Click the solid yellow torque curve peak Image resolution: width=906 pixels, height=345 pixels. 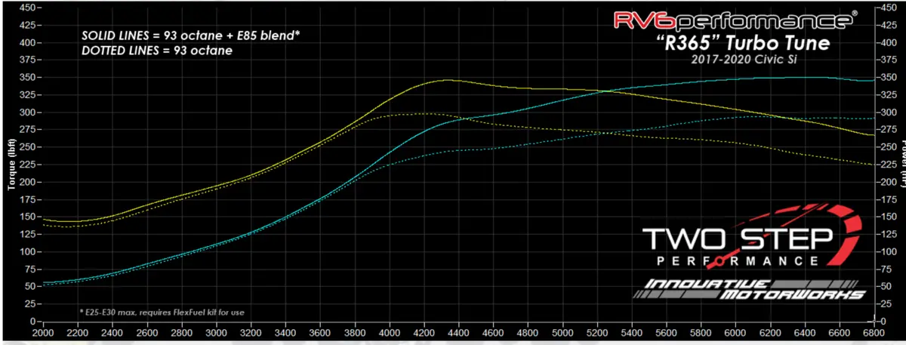point(446,79)
